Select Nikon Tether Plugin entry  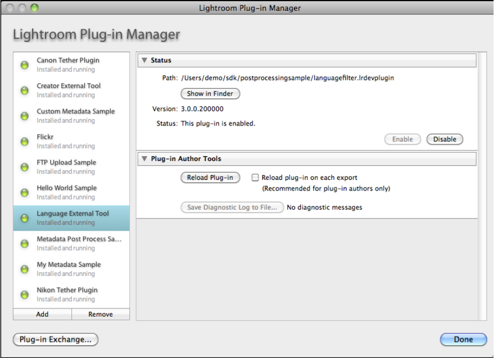click(71, 295)
